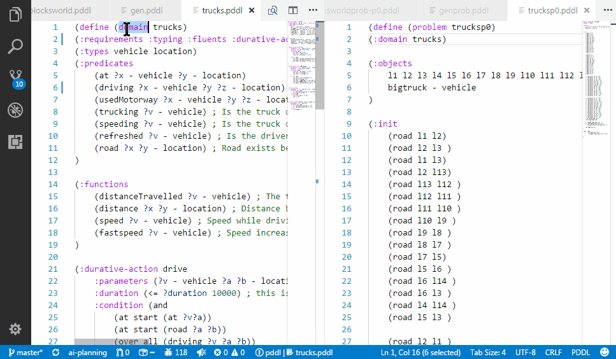Click ':functions' in left editor
616x359 pixels.
coord(104,184)
